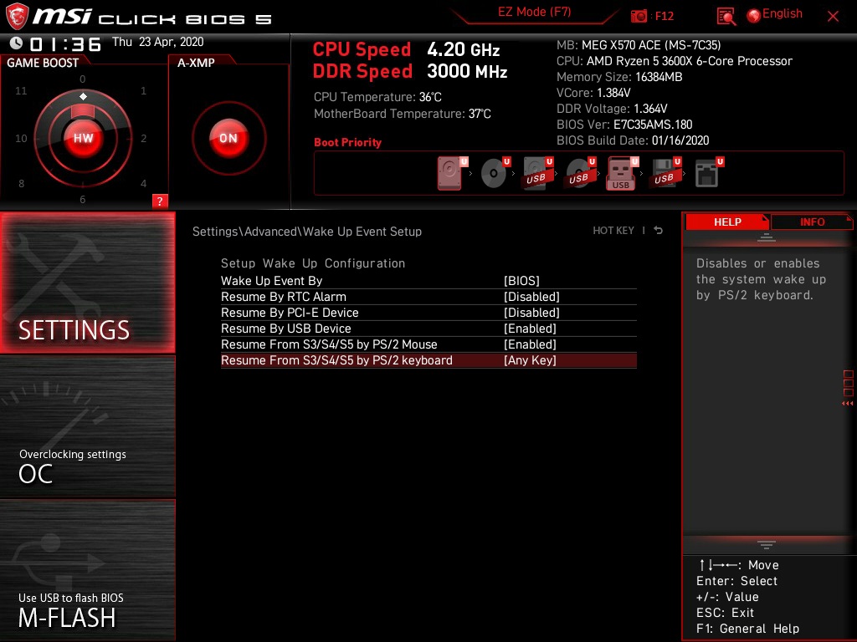The width and height of the screenshot is (857, 642).
Task: Select Resume From S3/S4/S5 by PS/2 keyboard label
Action: (336, 360)
